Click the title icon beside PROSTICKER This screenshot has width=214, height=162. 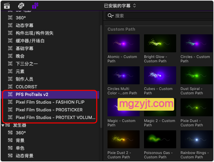(10, 109)
